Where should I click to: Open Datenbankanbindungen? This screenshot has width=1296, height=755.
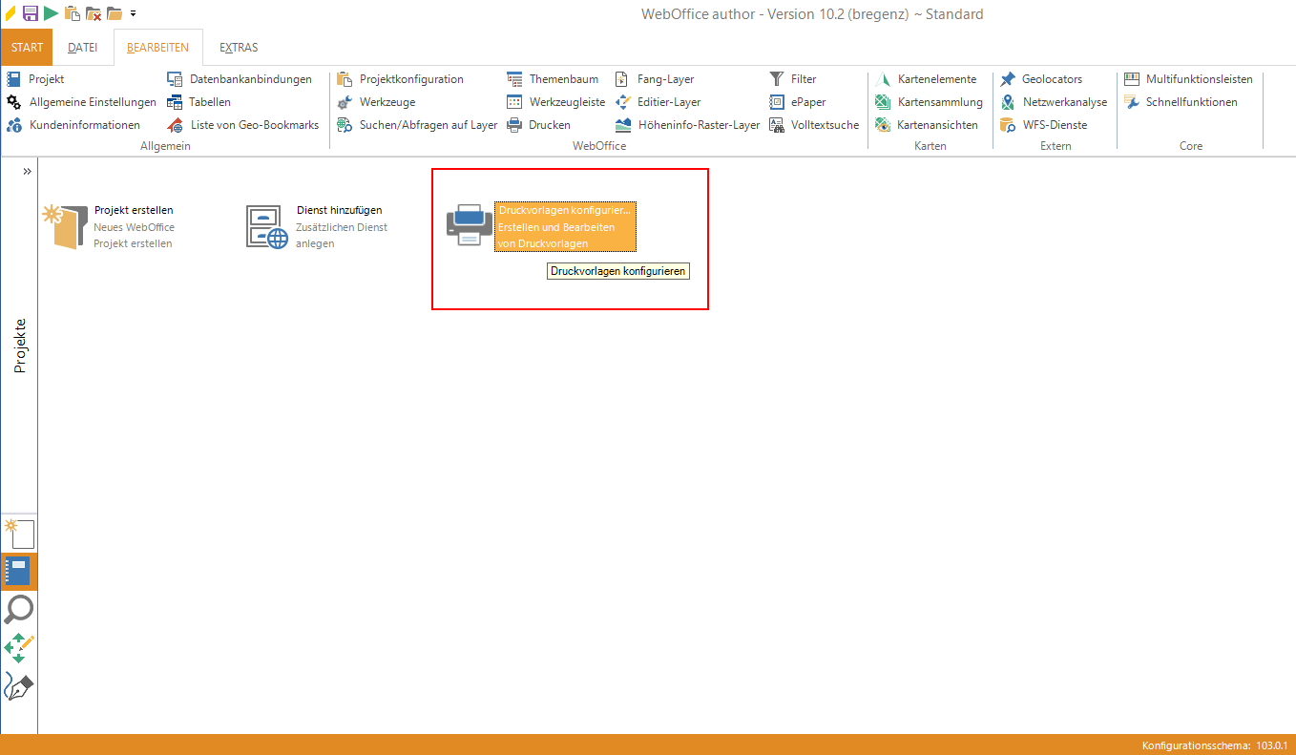(240, 79)
